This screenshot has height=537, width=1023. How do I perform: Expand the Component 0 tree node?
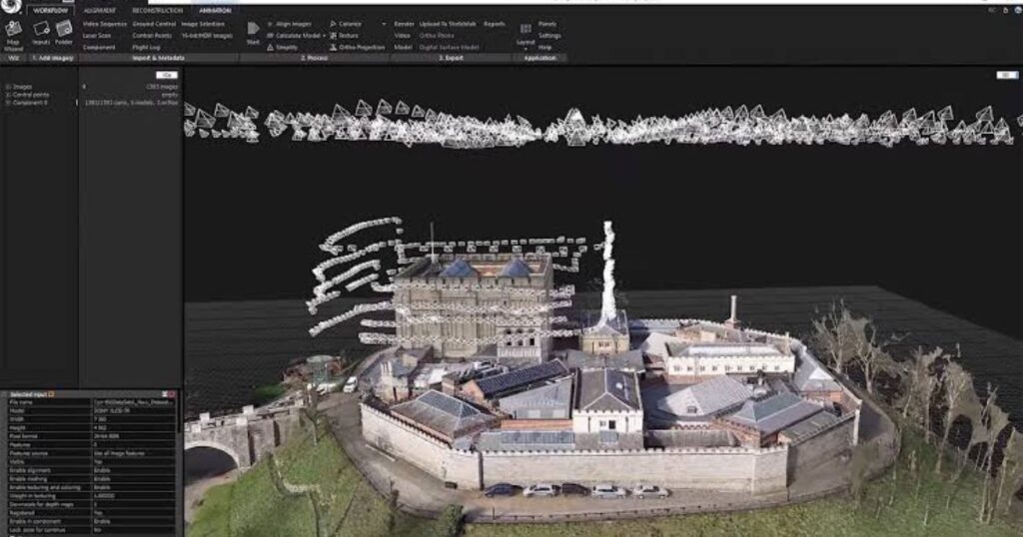[8, 103]
